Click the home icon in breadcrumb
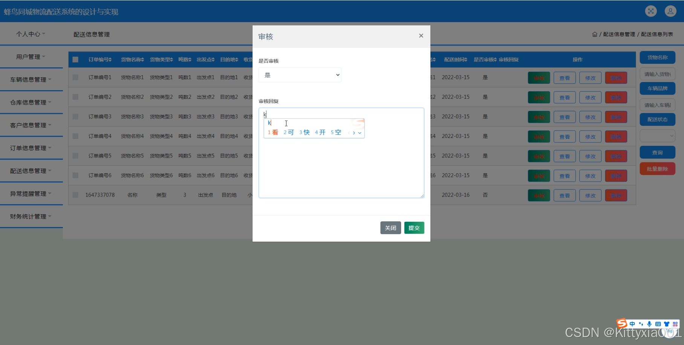 coord(594,34)
